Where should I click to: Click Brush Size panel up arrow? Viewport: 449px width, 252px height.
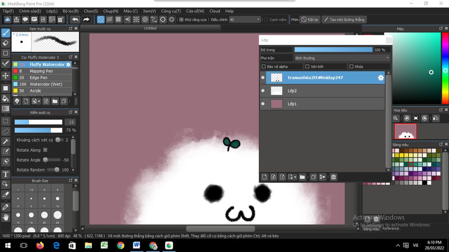coord(75,185)
